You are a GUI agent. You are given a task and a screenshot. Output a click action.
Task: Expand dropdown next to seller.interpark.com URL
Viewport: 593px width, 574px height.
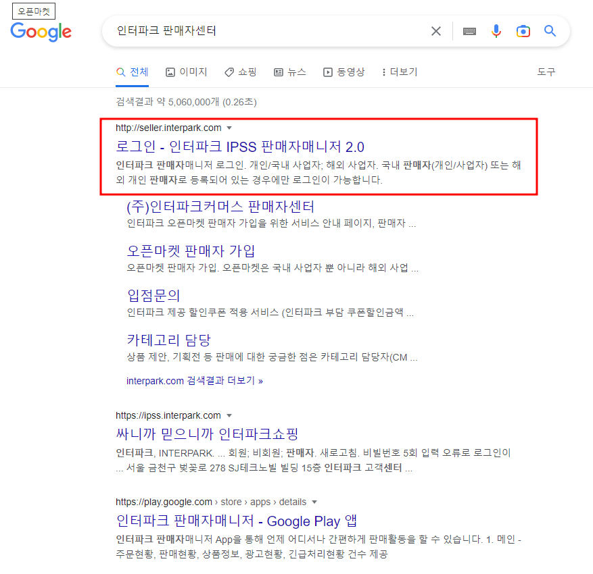(229, 128)
